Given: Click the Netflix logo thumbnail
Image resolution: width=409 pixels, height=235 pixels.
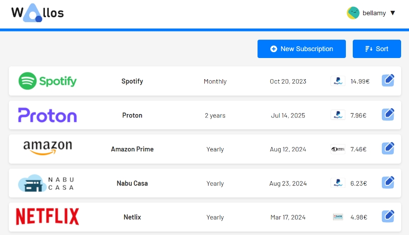Looking at the screenshot, I should [x=47, y=217].
